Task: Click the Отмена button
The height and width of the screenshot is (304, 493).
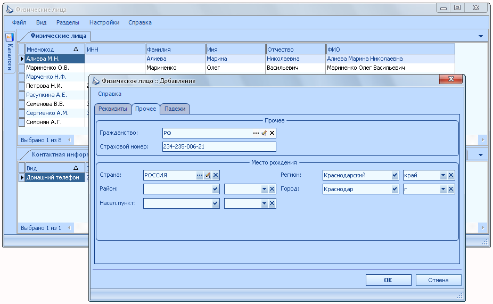Action: tap(438, 280)
